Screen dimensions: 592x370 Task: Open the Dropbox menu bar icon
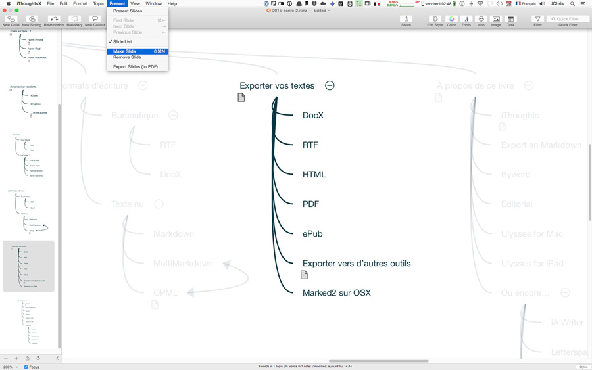pos(314,3)
